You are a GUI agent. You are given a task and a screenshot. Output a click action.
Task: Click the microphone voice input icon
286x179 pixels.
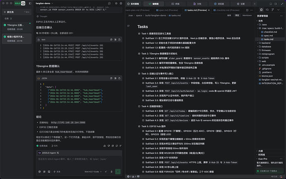111,172
